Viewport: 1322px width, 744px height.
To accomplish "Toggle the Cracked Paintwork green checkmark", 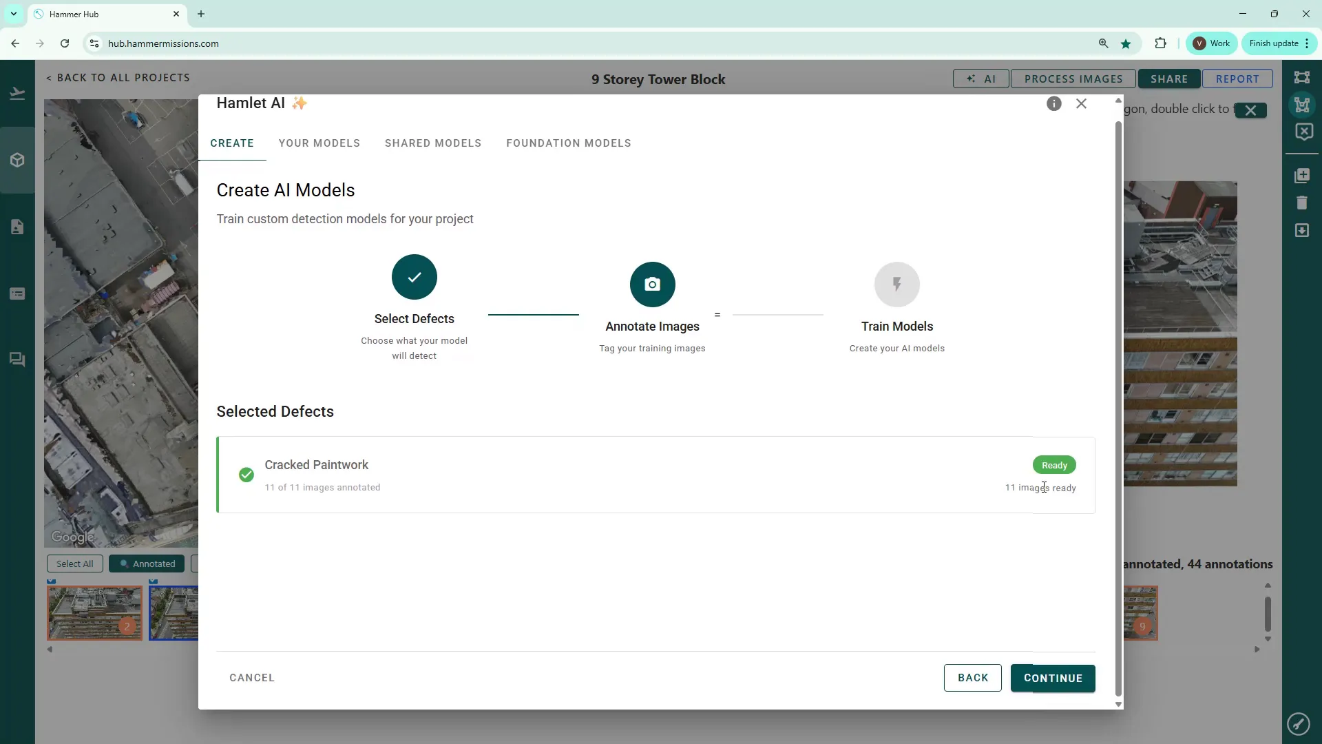I will pos(246,475).
